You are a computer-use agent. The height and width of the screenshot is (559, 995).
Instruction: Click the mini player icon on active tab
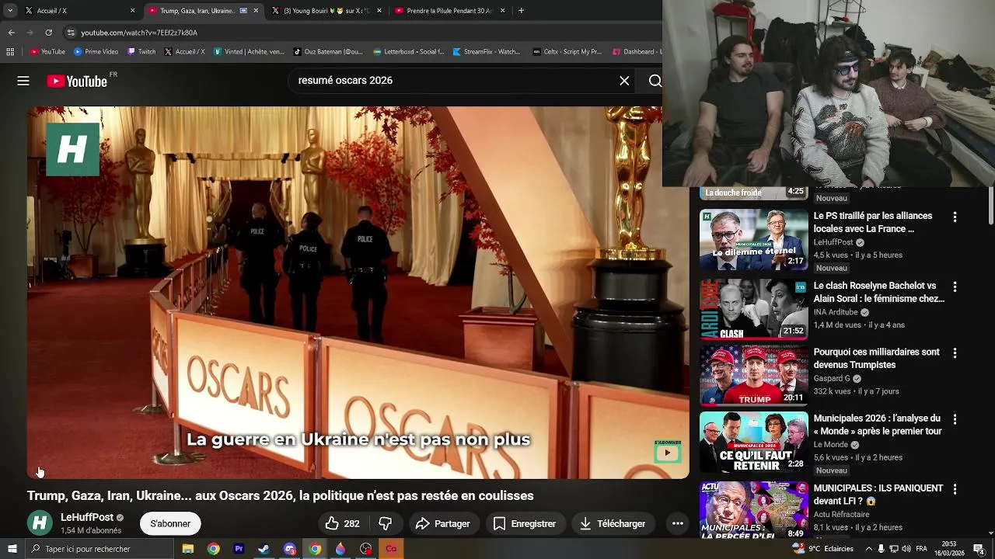coord(244,11)
